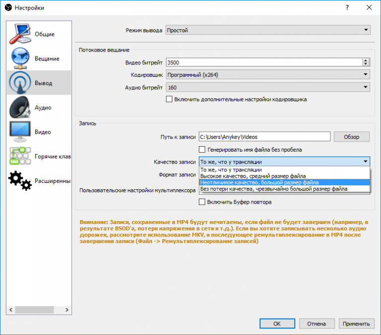Open the Общие settings icon
This screenshot has width=381, height=335.
click(20, 34)
